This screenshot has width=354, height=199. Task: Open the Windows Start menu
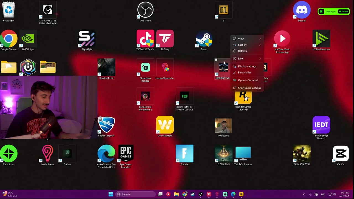(111, 194)
